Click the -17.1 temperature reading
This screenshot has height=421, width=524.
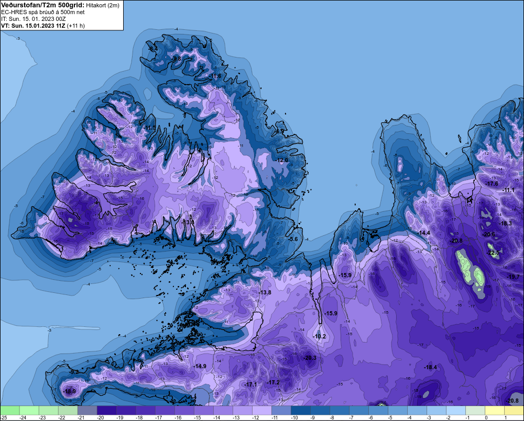coord(250,384)
